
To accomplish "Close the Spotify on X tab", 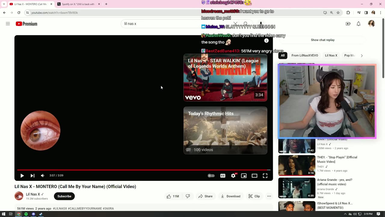I will coord(98,4).
